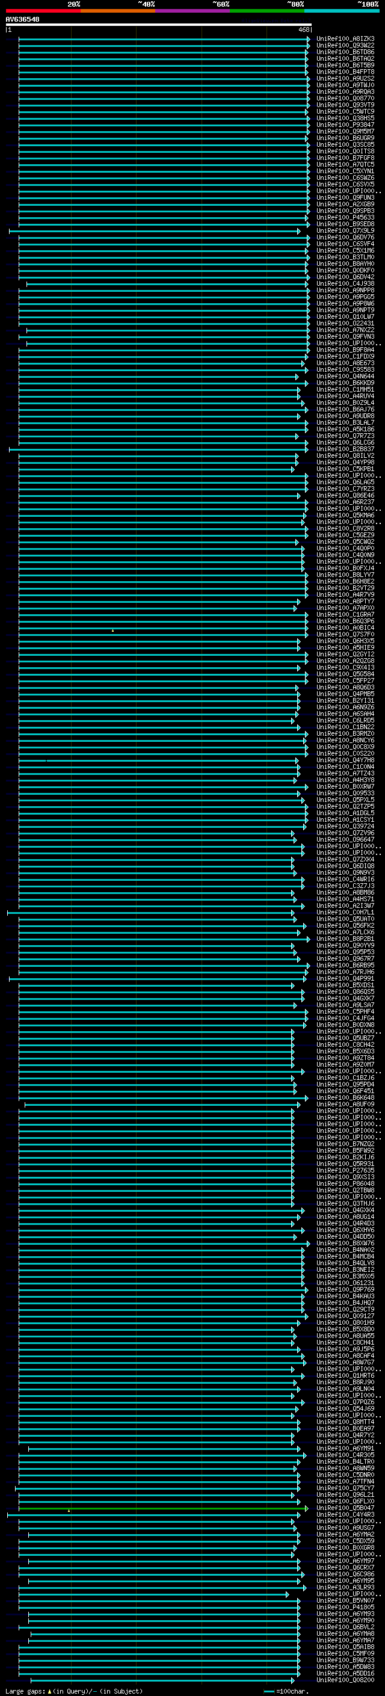Screen dimensions: 385x1696
Task: Select hit UniRef100_B3TLM0
Action: pyautogui.click(x=345, y=257)
